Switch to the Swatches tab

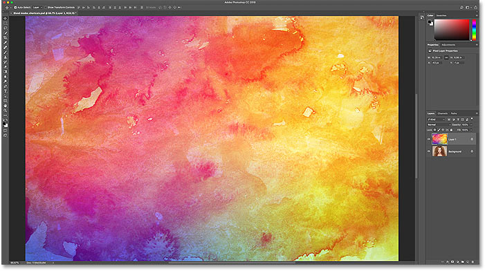point(441,15)
